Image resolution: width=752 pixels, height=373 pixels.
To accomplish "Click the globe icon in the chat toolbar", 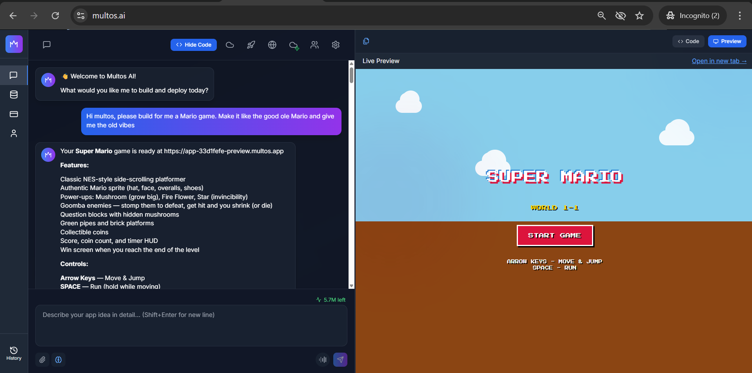I will (272, 45).
